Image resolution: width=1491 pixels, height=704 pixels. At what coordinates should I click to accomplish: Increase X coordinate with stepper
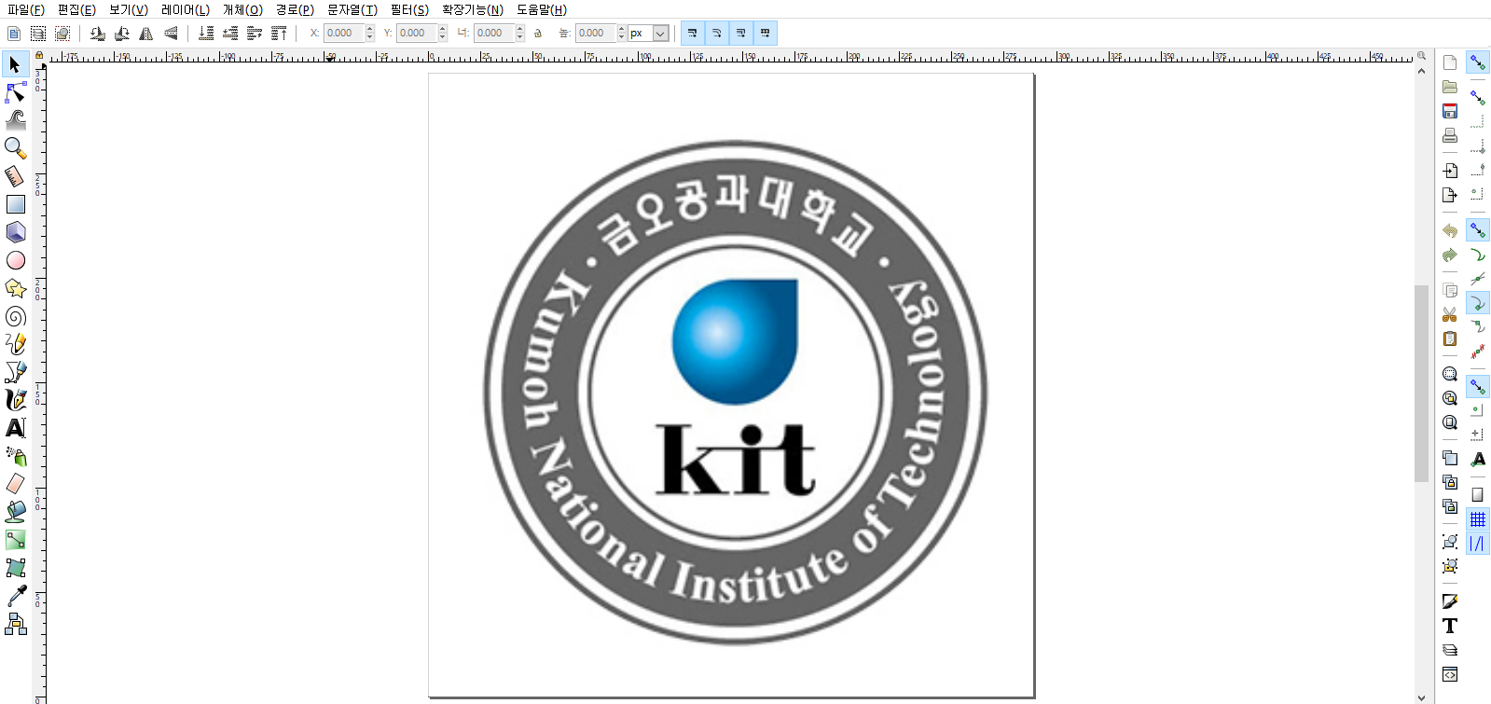(x=370, y=29)
